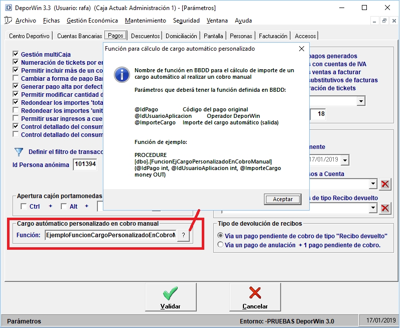Select Vía un pago pendiente Recibo devuelto option
This screenshot has height=328, width=400.
220,236
